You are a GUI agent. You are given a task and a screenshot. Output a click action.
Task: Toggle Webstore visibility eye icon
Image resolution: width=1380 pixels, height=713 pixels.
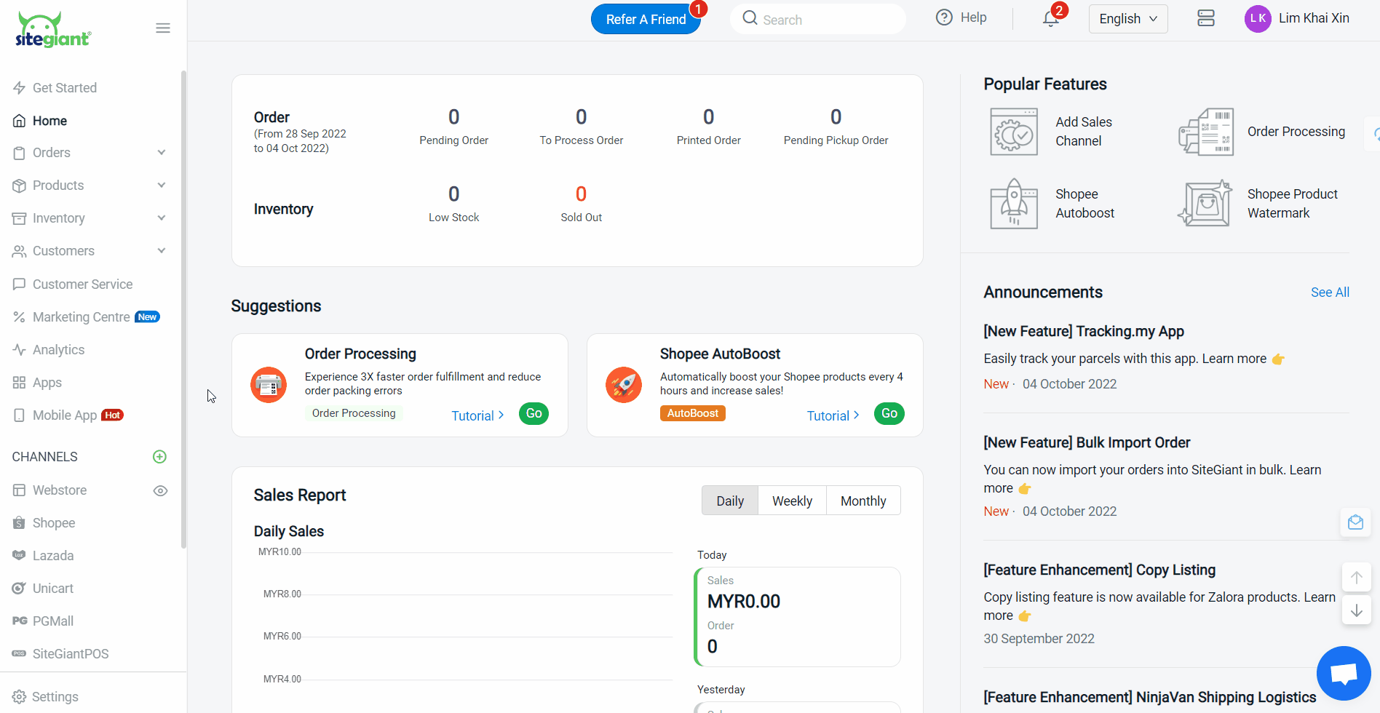(161, 490)
